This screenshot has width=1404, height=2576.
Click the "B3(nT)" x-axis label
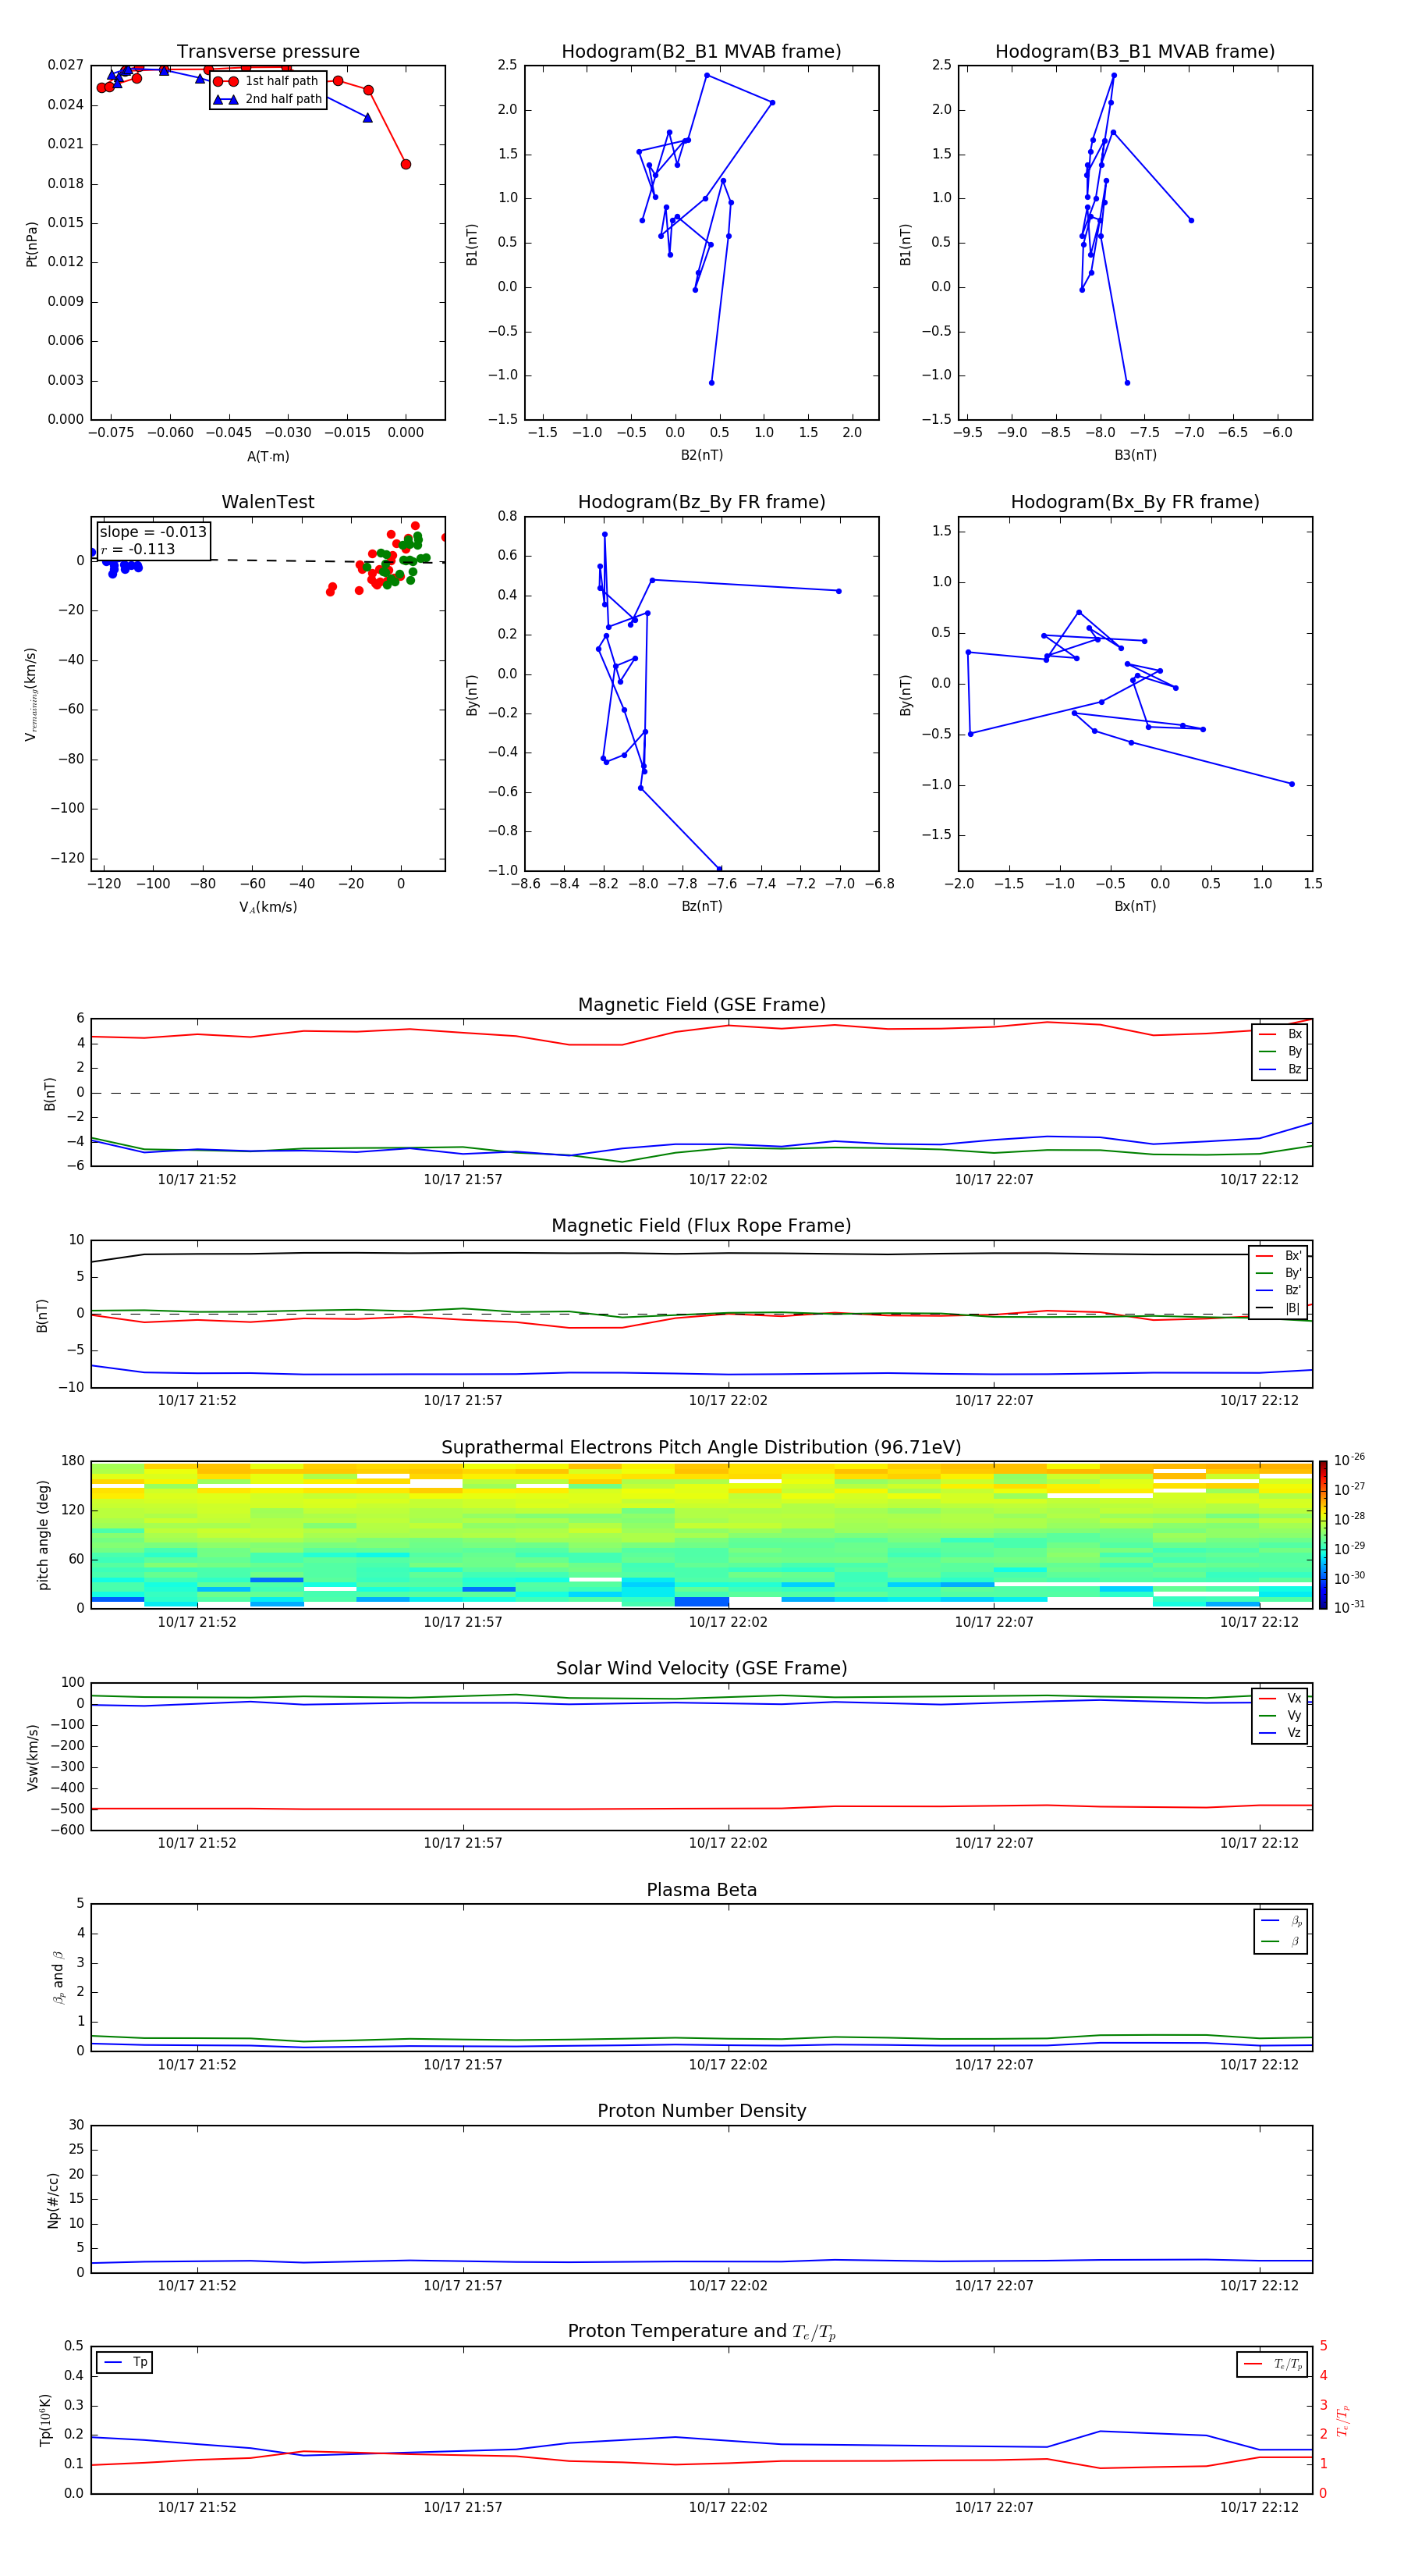[x=1135, y=455]
